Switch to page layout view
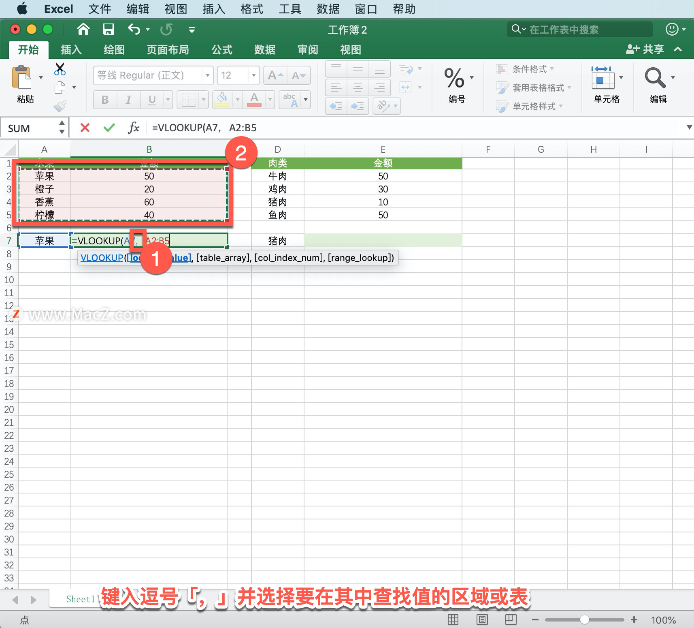This screenshot has height=628, width=694. click(x=482, y=619)
